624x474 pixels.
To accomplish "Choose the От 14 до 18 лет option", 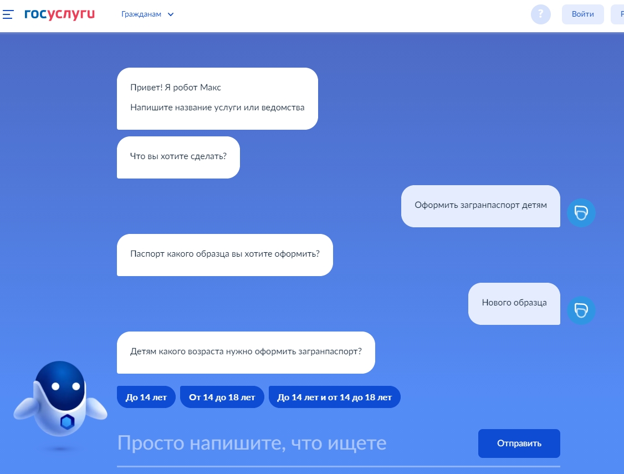I will coord(222,397).
